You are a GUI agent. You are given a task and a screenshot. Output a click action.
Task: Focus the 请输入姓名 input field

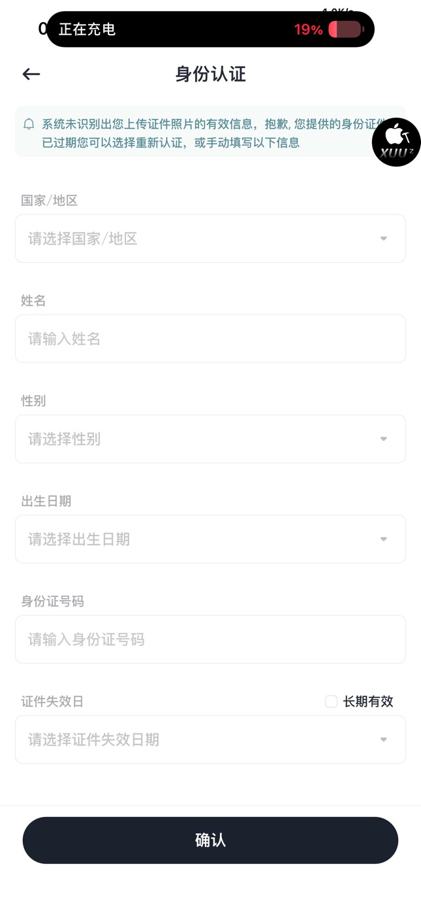[210, 339]
